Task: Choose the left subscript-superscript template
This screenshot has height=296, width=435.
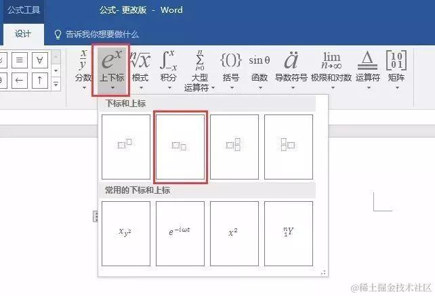Action: pos(289,147)
